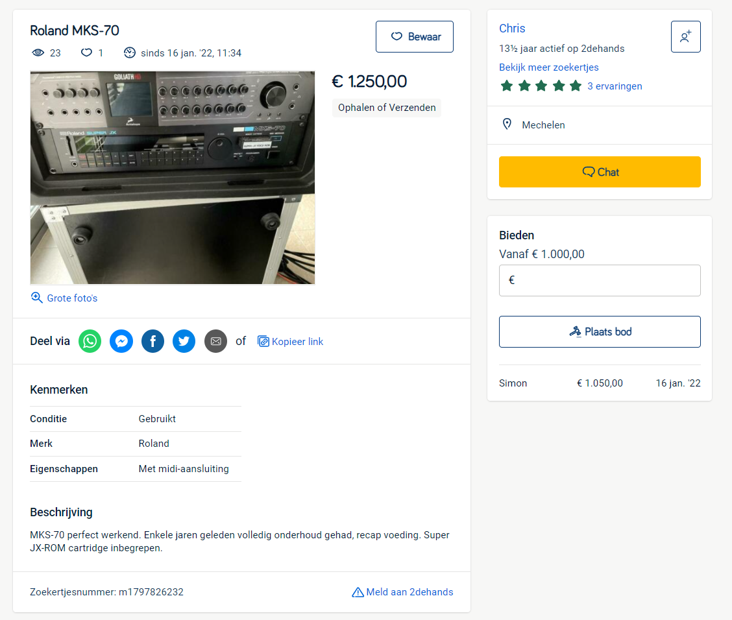732x620 pixels.
Task: Click the Met midi-aansluiting value
Action: coord(184,469)
